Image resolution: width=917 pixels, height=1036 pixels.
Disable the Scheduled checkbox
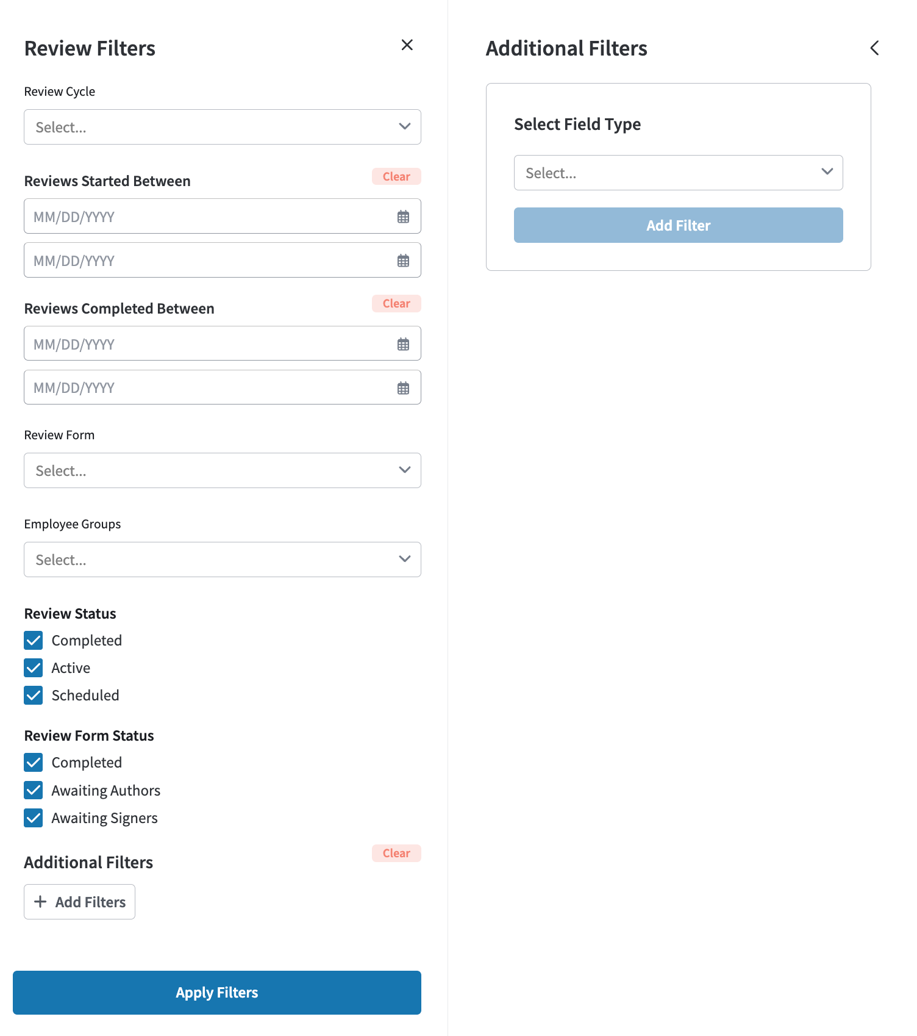pyautogui.click(x=34, y=696)
